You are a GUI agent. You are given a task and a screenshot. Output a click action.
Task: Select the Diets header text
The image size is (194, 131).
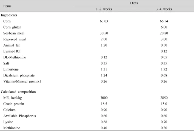134,3
